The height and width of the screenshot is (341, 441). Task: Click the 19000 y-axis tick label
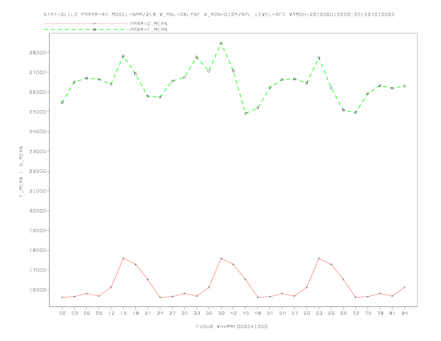pos(38,231)
